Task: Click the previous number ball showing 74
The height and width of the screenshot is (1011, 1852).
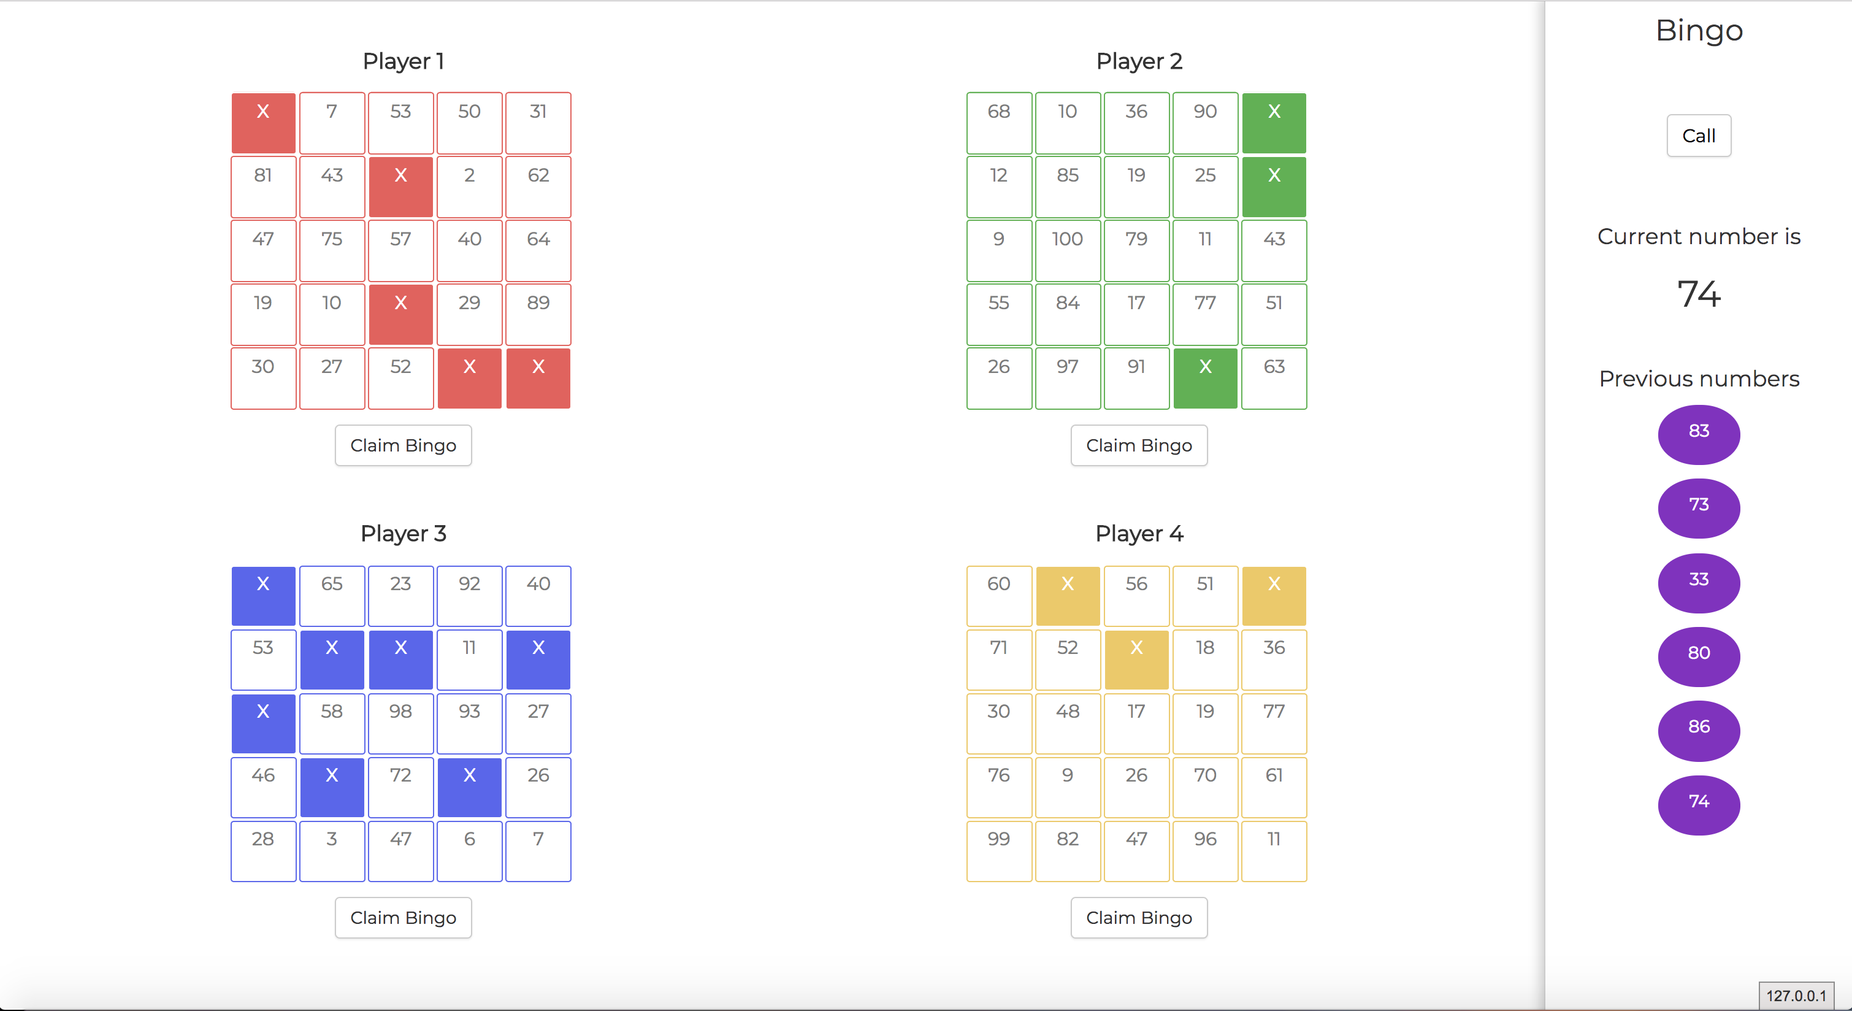Action: [x=1698, y=804]
